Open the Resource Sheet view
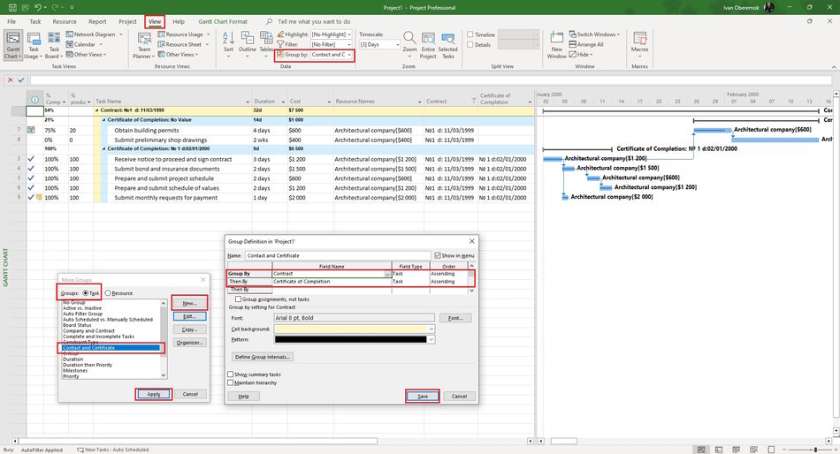The height and width of the screenshot is (454, 840). [x=183, y=44]
